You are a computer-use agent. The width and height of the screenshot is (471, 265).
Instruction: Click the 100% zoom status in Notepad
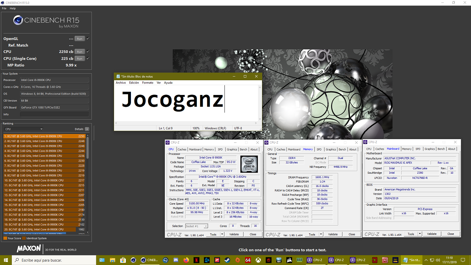tap(196, 128)
